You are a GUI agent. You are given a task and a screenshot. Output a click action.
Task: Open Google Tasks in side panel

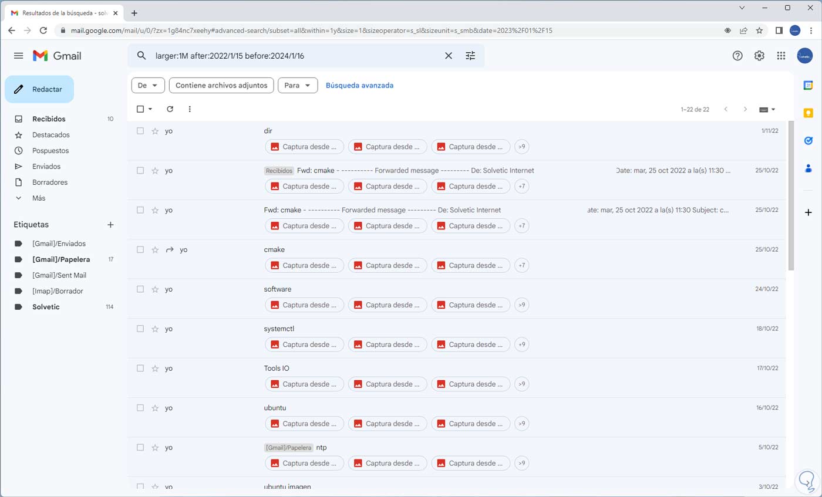click(808, 141)
